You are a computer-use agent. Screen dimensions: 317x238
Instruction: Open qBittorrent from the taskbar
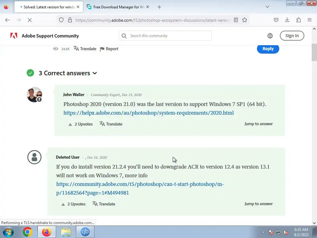click(x=85, y=232)
